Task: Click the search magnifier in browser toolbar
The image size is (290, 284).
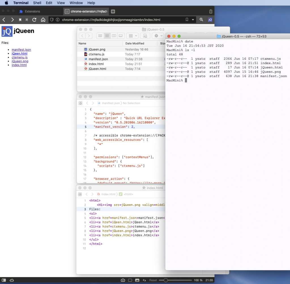Action: 201,20
